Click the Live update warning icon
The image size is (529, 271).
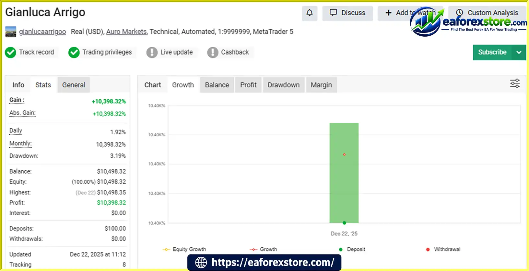click(x=152, y=52)
